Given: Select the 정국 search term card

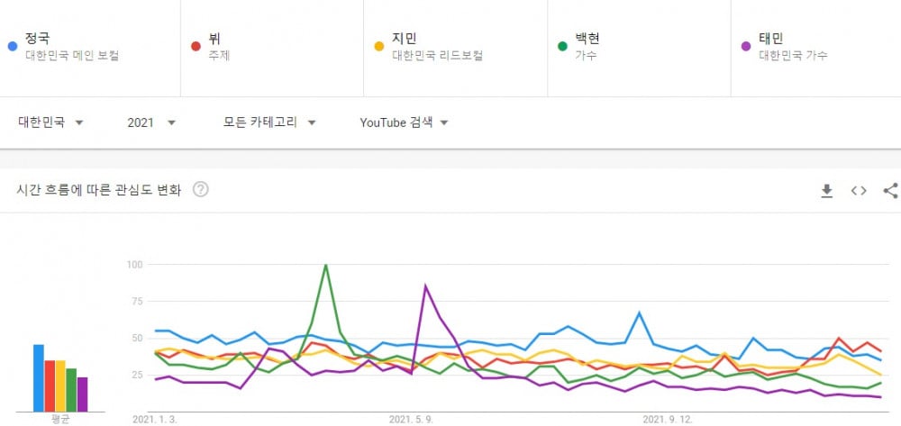Looking at the screenshot, I should [90, 48].
